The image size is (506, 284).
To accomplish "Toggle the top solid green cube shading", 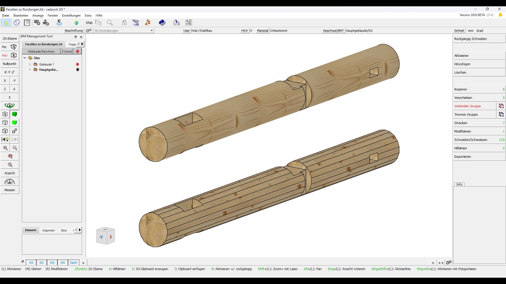I will point(15,114).
